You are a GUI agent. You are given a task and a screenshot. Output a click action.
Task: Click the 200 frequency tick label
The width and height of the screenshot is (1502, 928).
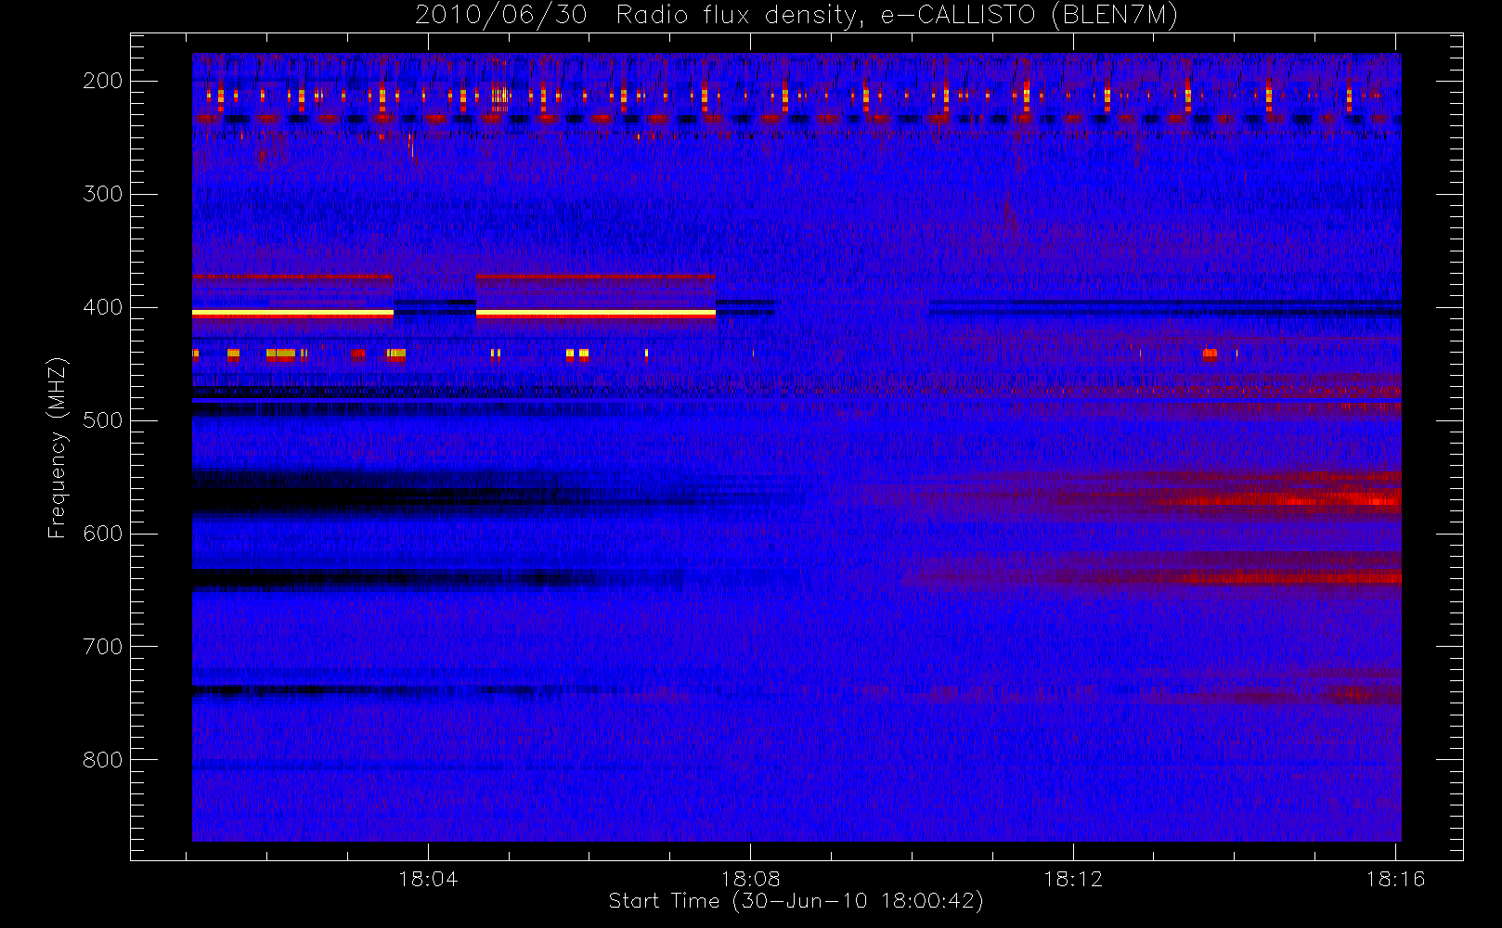pos(103,81)
